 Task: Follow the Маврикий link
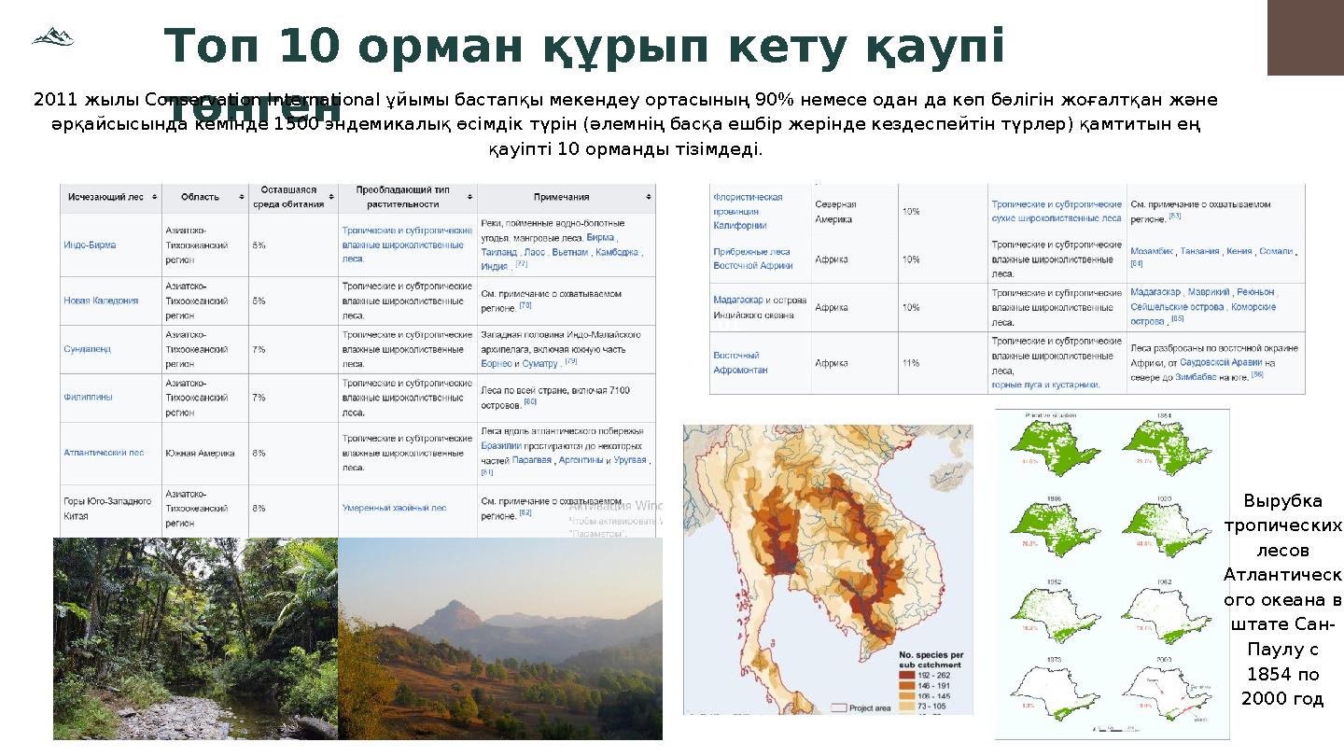click(1209, 292)
